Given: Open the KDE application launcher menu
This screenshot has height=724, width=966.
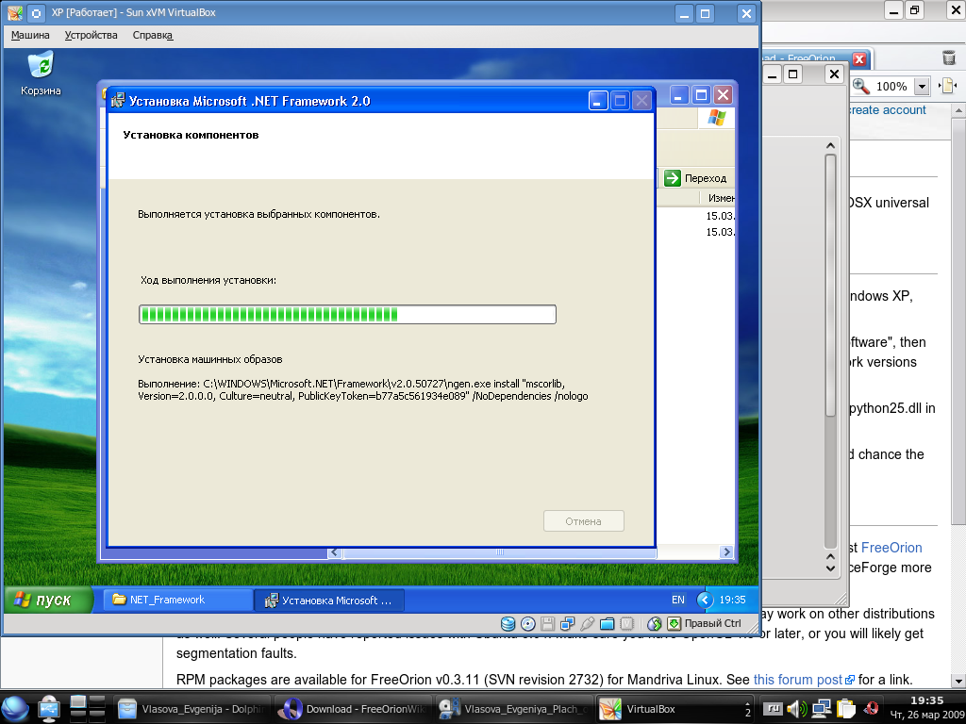Looking at the screenshot, I should point(15,709).
